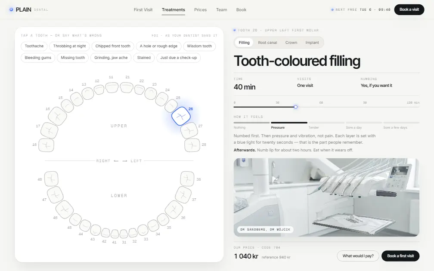Select the Pressure feeling segment

click(289, 125)
